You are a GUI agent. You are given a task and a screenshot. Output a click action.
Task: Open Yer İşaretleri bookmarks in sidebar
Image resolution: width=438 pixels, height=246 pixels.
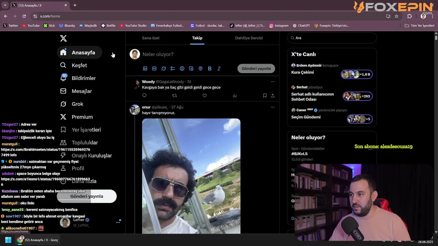(x=81, y=130)
